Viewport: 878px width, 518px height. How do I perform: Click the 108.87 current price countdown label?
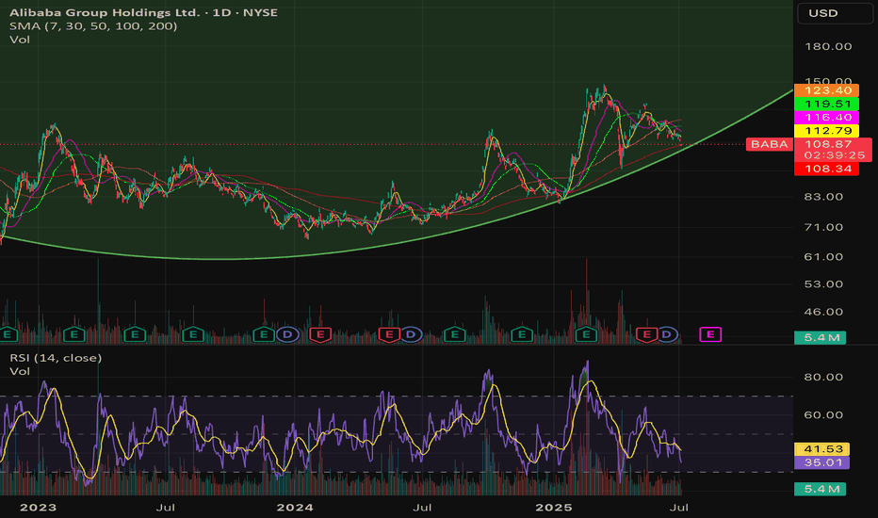(833, 150)
